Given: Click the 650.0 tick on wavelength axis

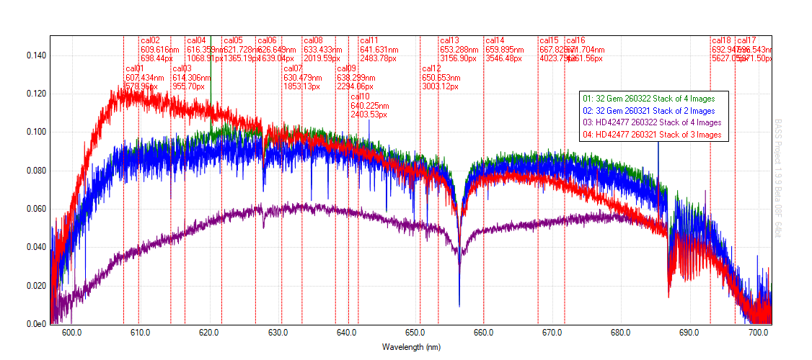Looking at the screenshot, I should coord(415,333).
